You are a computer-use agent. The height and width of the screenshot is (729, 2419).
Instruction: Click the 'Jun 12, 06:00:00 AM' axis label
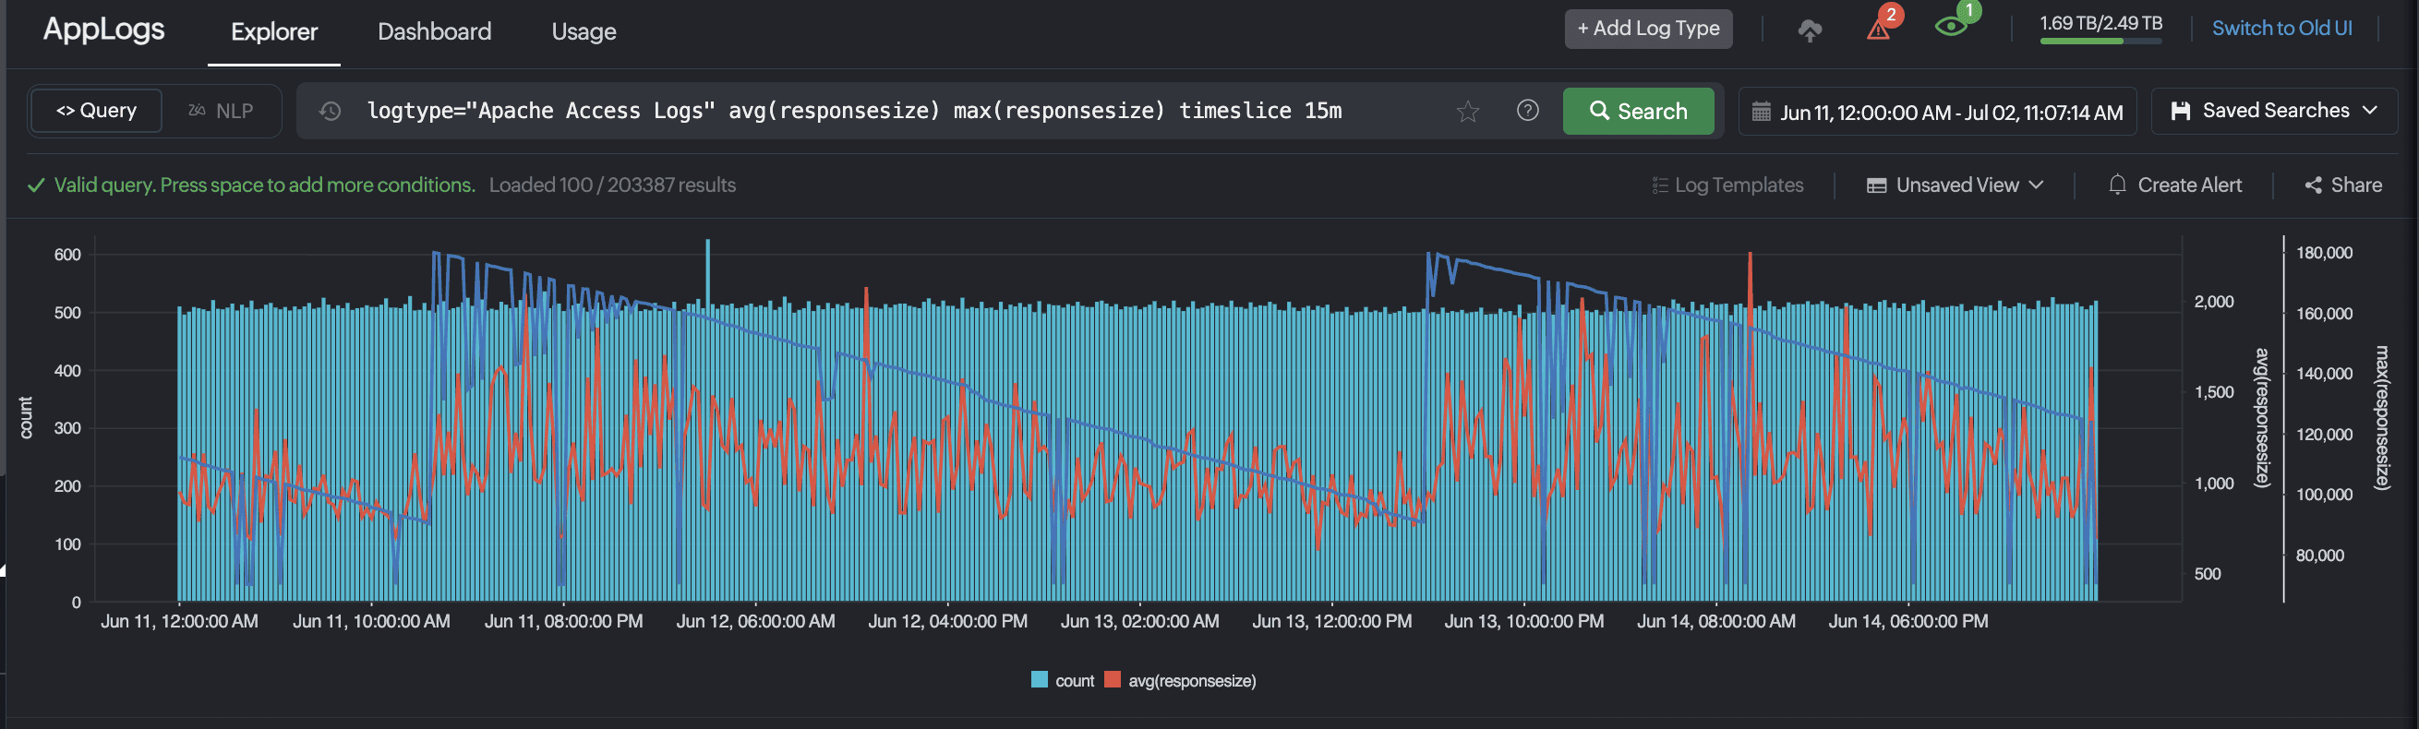click(756, 621)
